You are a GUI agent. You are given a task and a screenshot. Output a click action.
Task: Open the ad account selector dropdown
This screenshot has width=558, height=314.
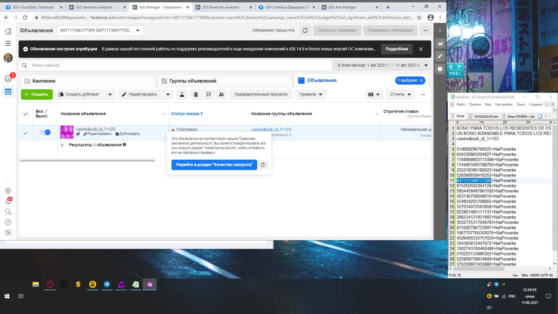click(x=100, y=31)
